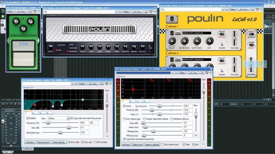The width and height of the screenshot is (275, 154).
Task: Check the Show phase option in ReaEQ
Action: click(x=95, y=142)
